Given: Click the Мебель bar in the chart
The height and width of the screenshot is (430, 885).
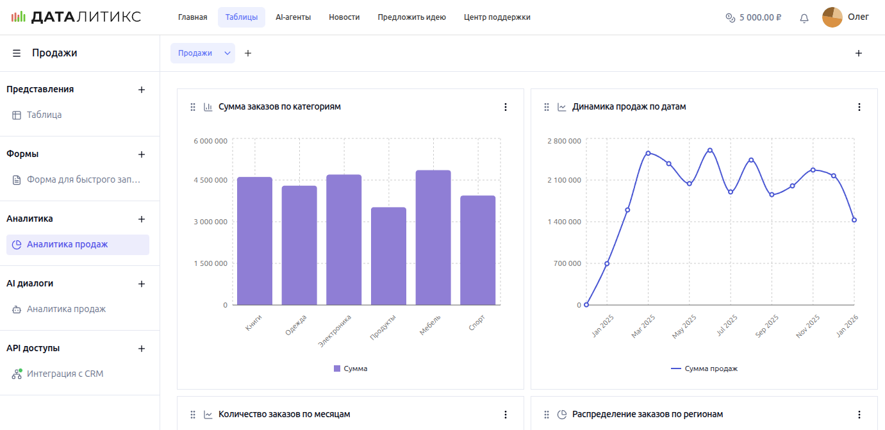Looking at the screenshot, I should coord(433,237).
